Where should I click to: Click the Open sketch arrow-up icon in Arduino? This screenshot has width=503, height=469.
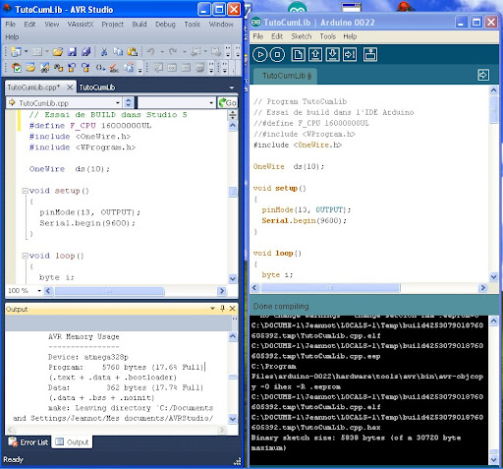[315, 55]
